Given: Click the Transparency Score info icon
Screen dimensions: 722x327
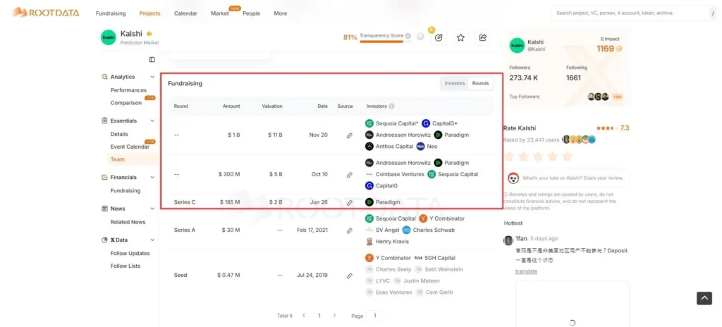Looking at the screenshot, I should (x=408, y=35).
